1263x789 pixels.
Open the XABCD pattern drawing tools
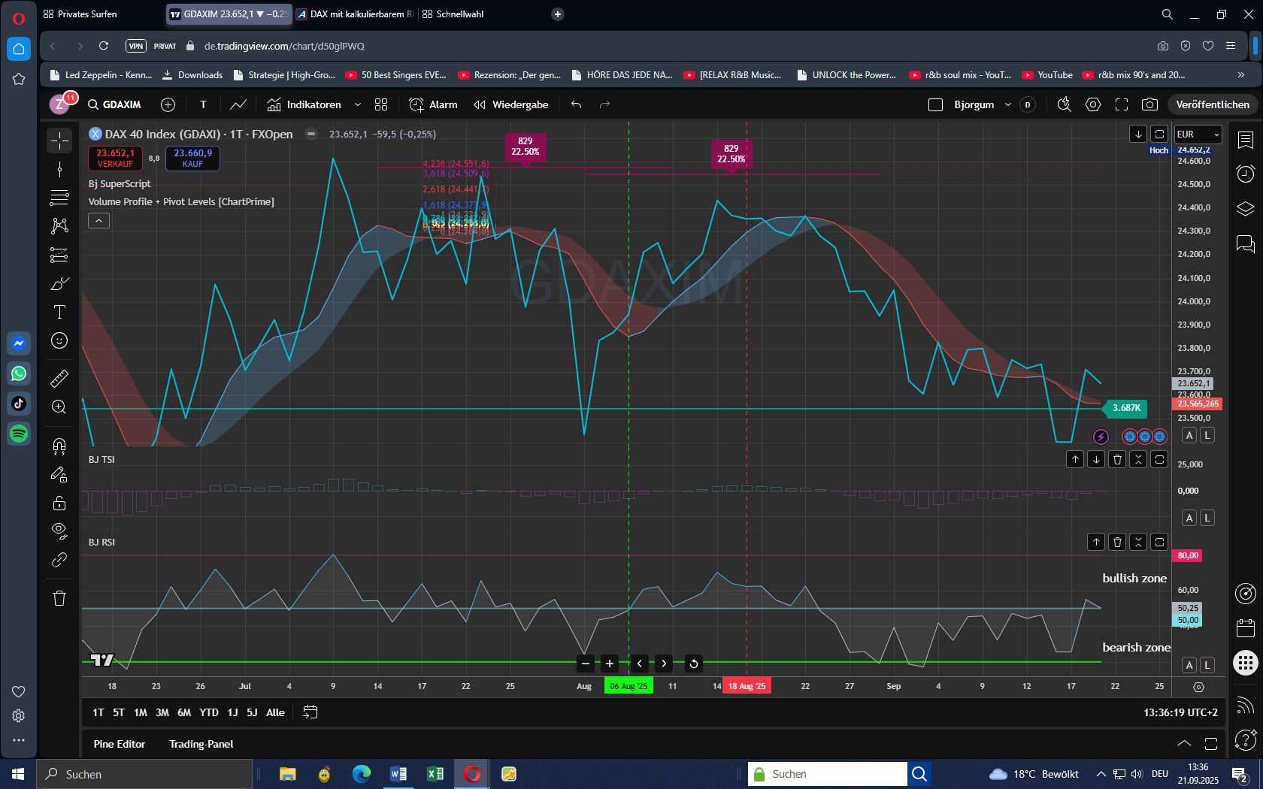(x=59, y=225)
